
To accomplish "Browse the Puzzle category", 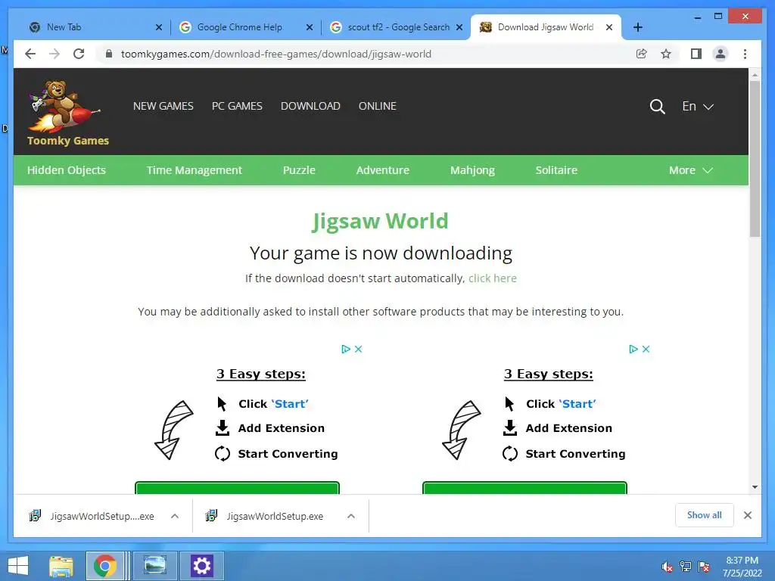I will coord(299,170).
